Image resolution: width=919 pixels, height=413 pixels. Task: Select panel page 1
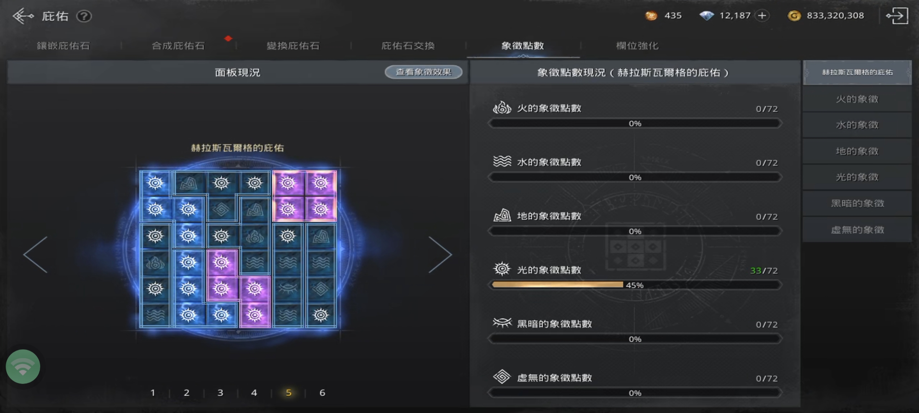point(153,393)
